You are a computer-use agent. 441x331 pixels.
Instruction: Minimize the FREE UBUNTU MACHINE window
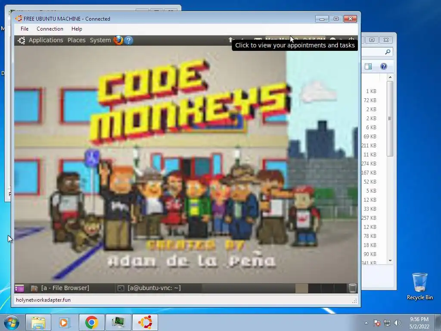(322, 19)
